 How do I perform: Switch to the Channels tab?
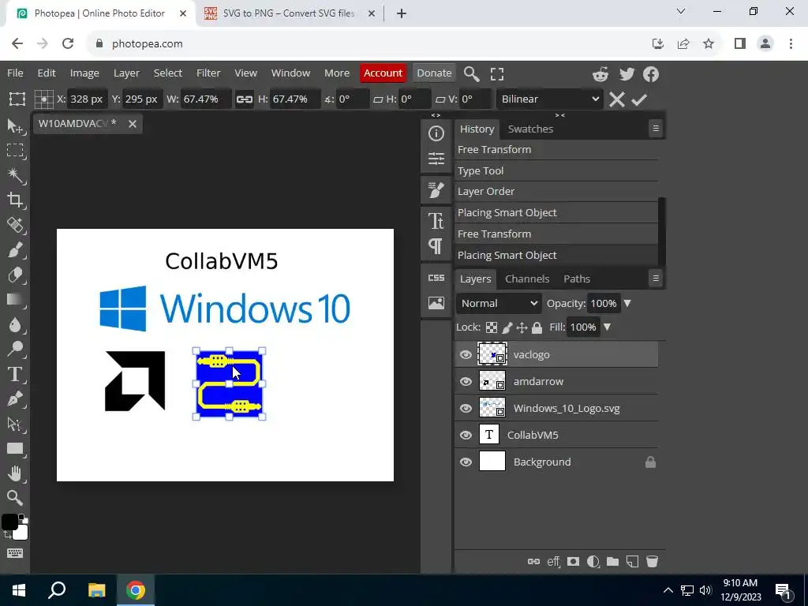[526, 279]
